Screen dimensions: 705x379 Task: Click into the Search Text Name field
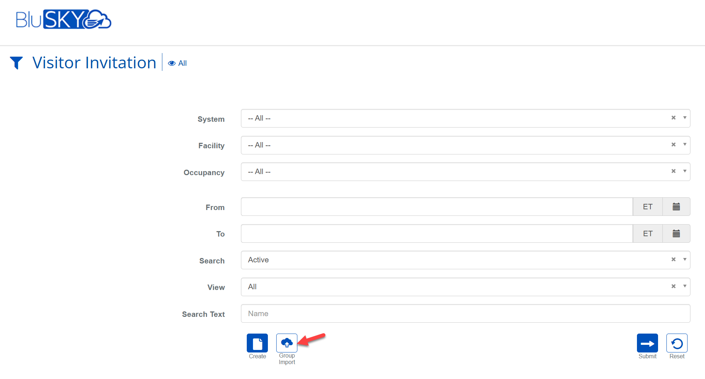[x=465, y=314]
